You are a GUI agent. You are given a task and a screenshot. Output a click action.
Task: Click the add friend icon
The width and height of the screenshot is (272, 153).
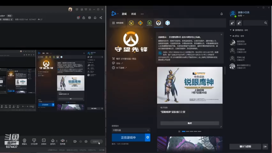(232, 23)
